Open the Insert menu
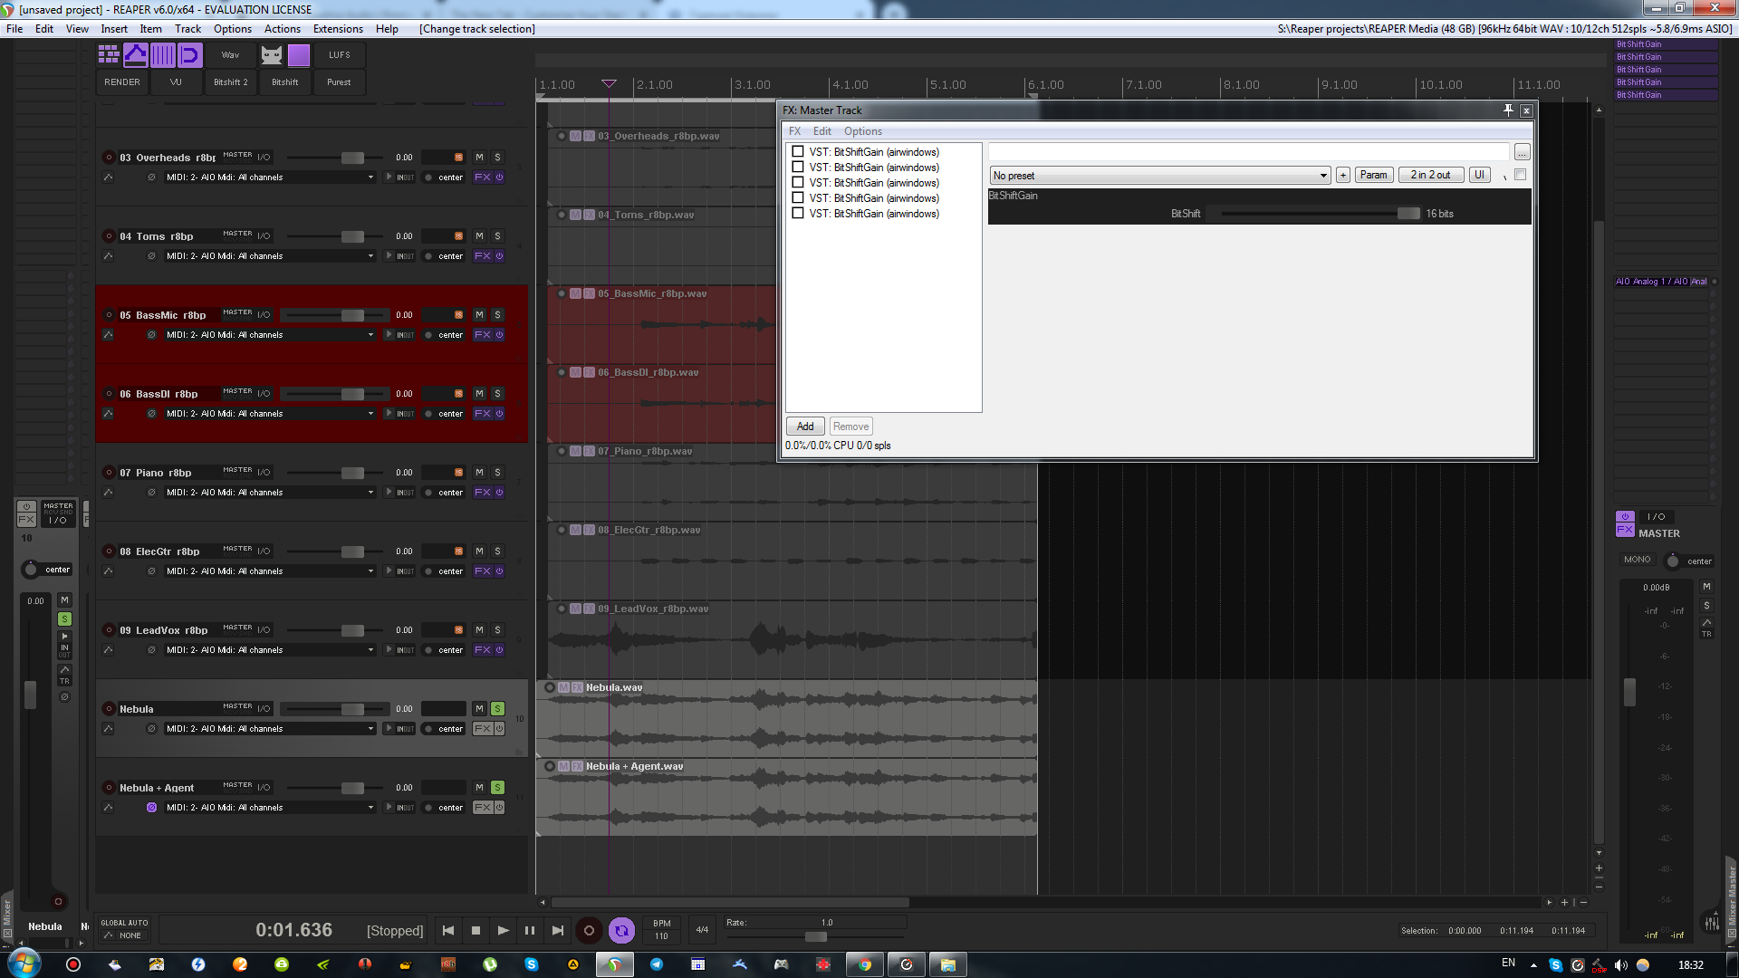 [114, 29]
